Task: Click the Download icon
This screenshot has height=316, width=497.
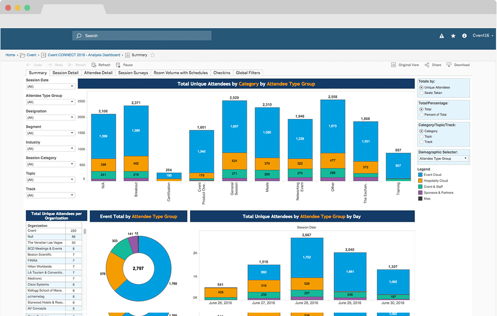Action: [x=449, y=65]
